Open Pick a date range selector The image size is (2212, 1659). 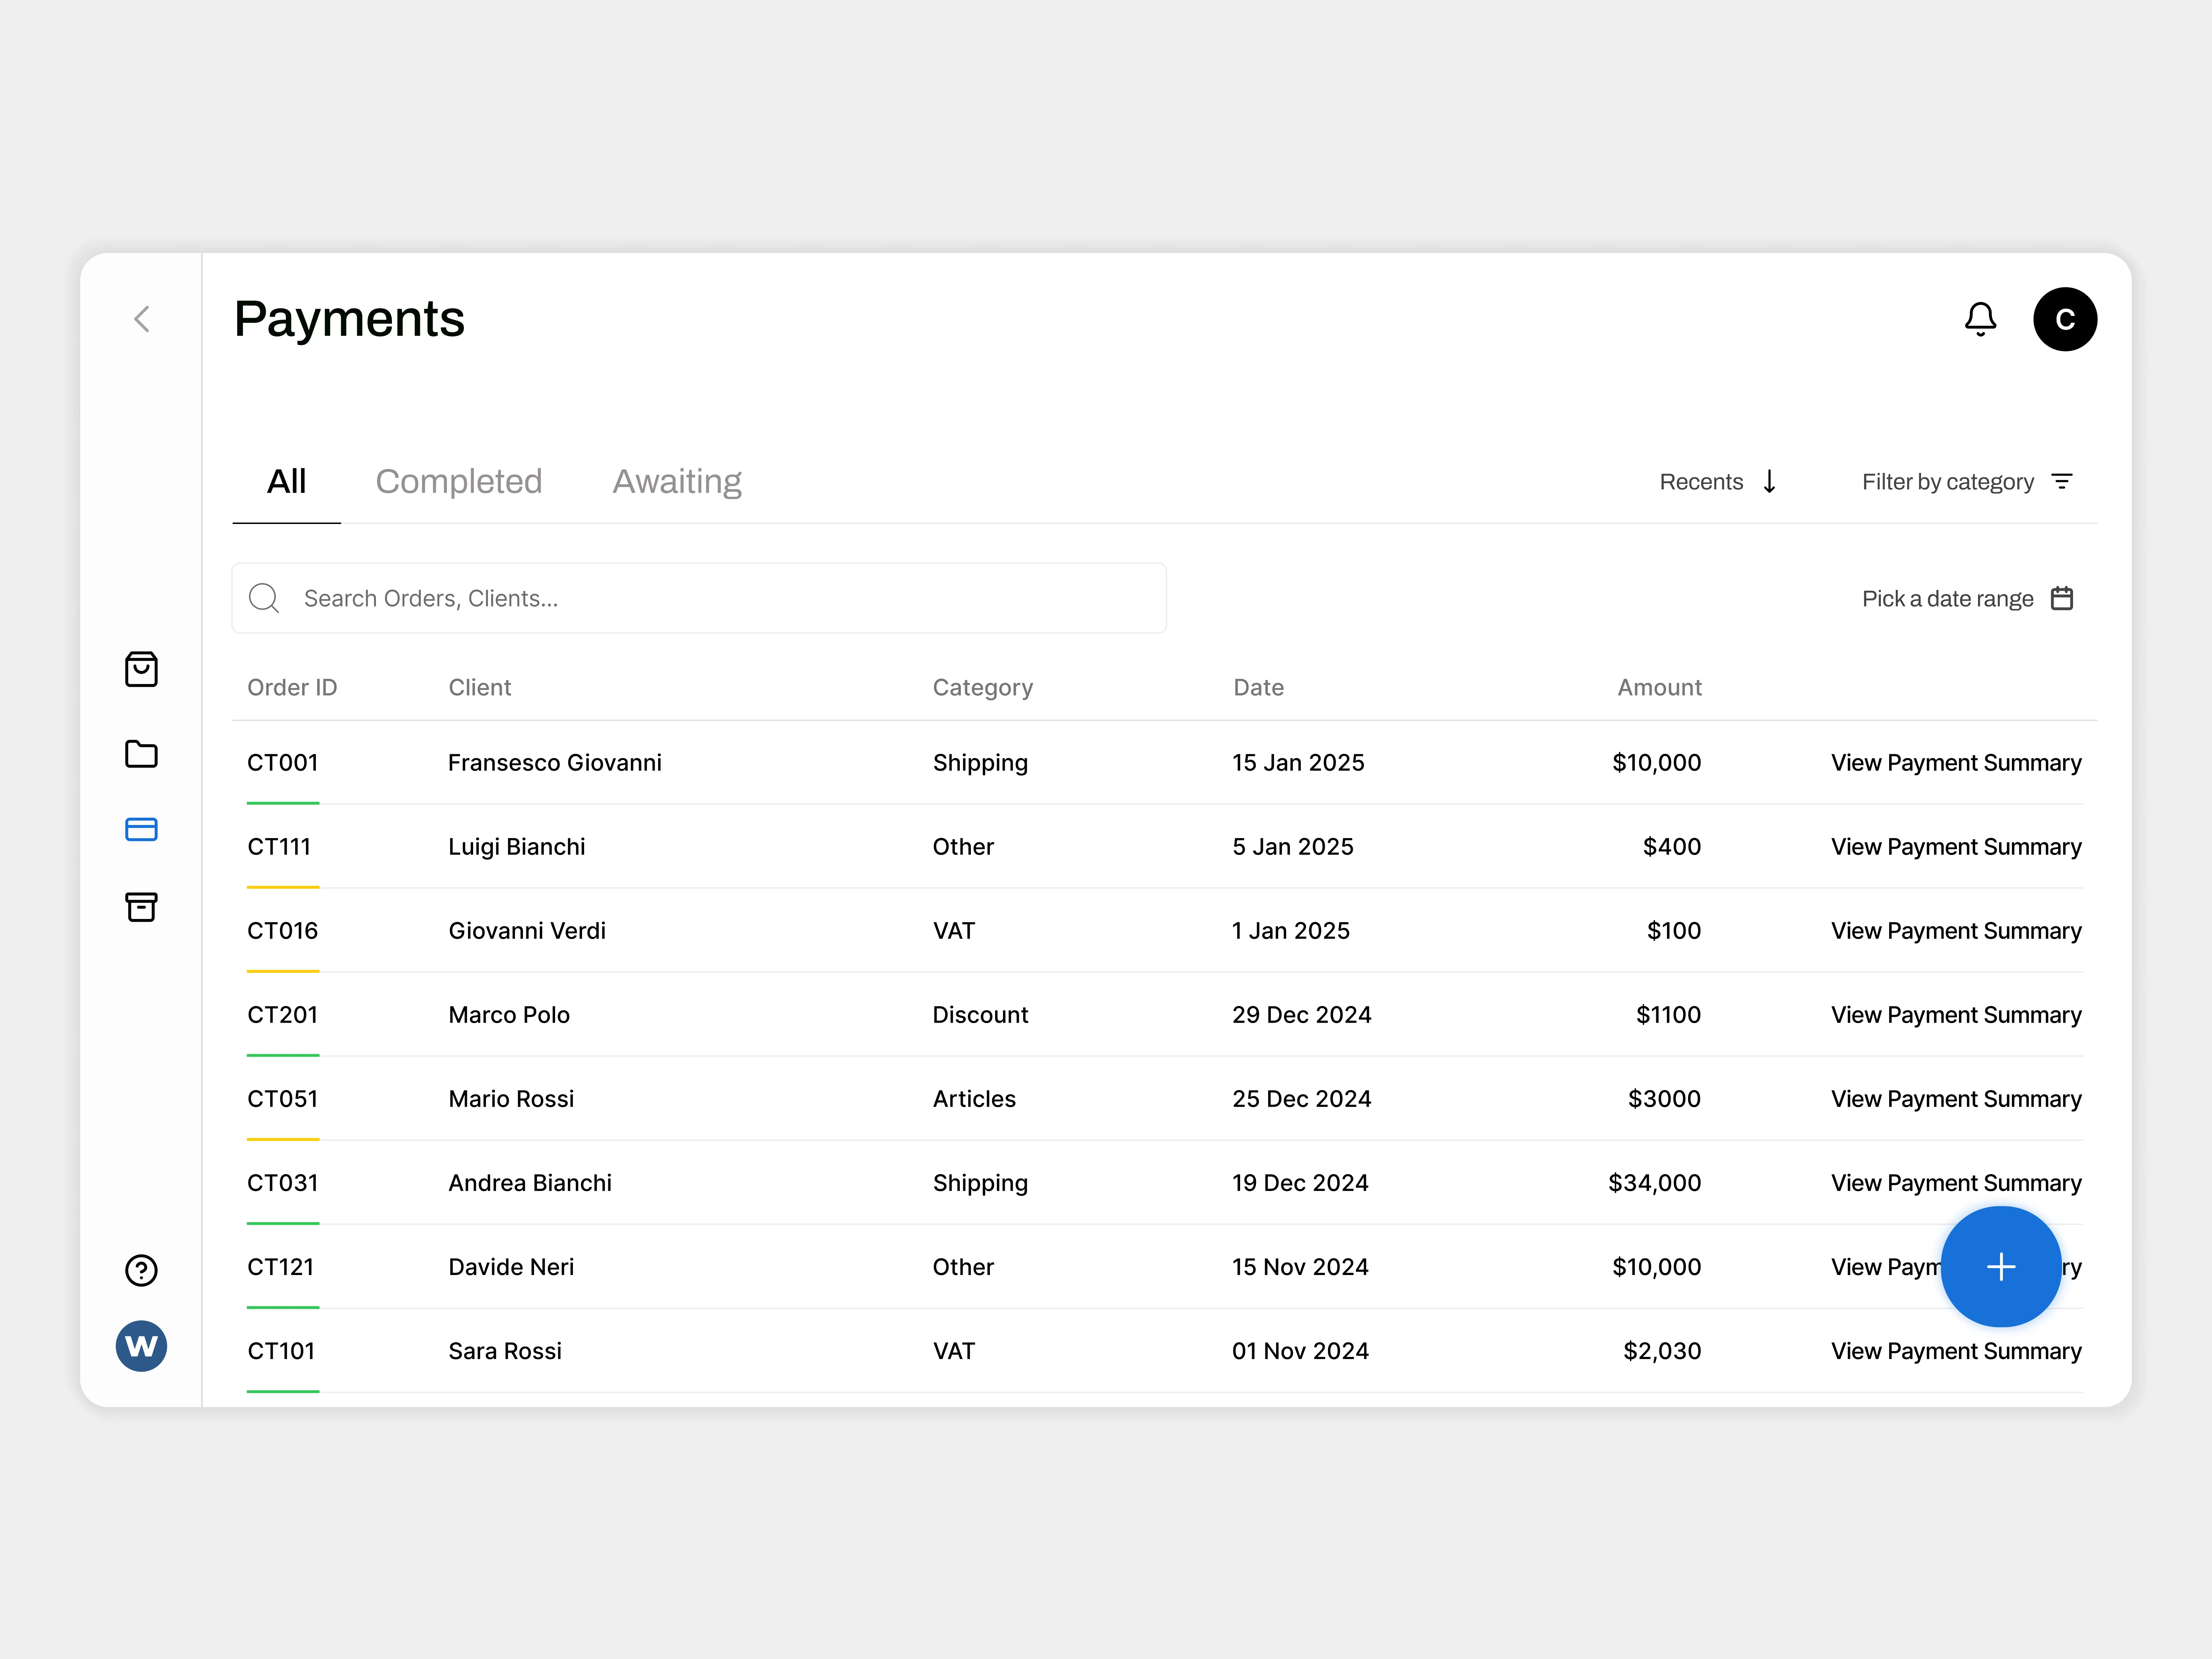[x=1968, y=598]
